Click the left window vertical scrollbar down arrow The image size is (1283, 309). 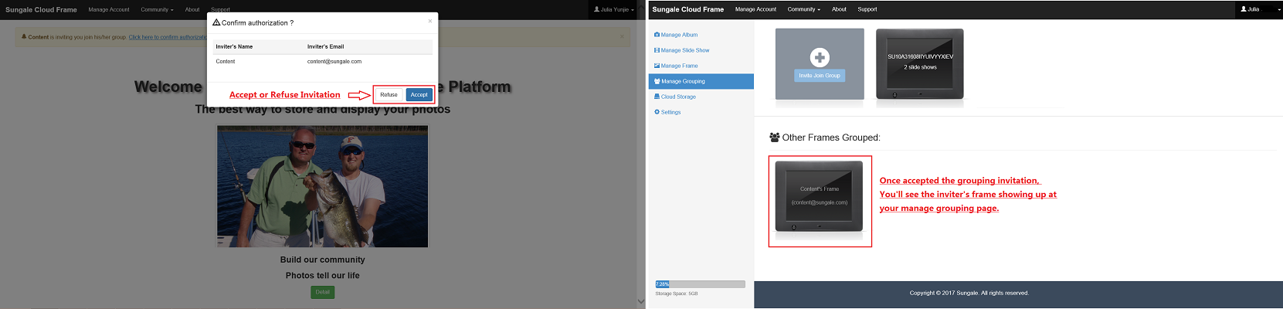[640, 302]
